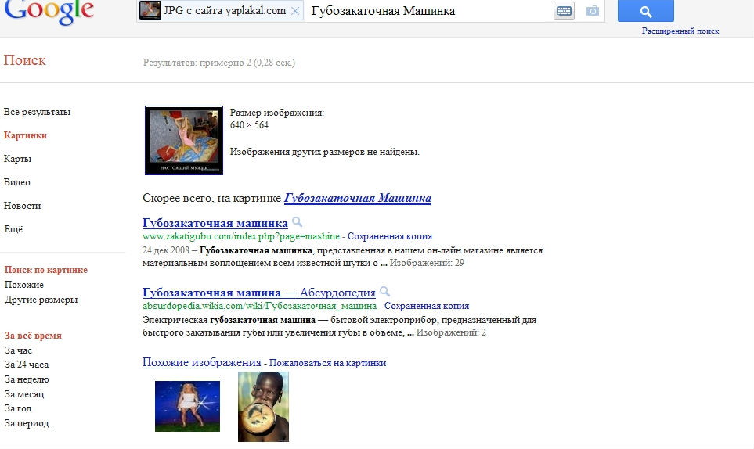Open the Похожие изображения link
This screenshot has height=449, width=754.
[201, 362]
